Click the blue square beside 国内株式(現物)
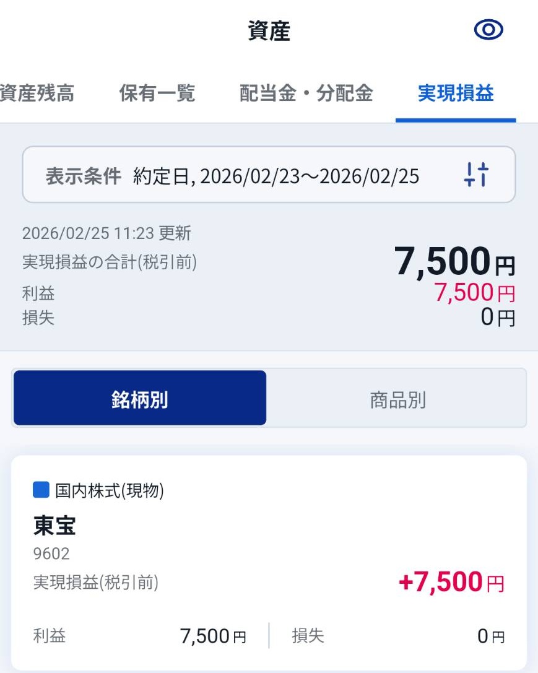 [x=40, y=490]
